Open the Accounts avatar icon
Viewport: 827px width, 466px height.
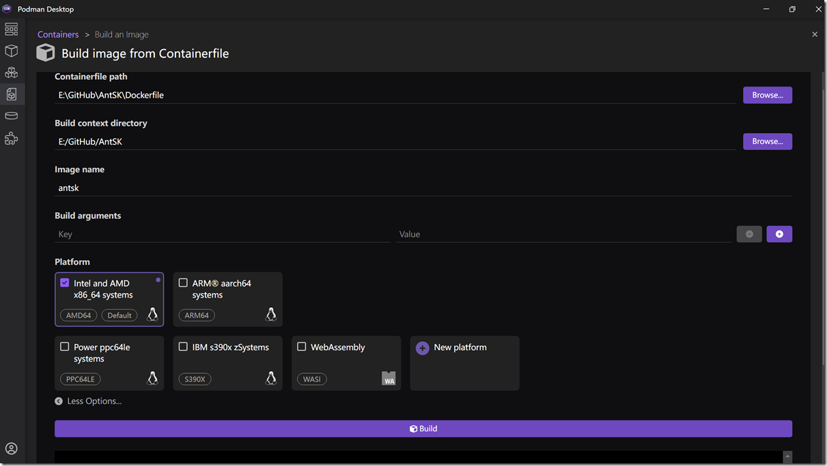12,448
